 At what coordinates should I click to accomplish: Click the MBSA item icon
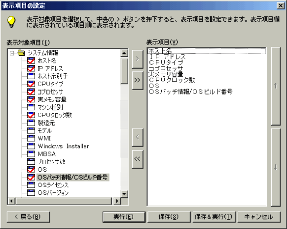pos(31,154)
